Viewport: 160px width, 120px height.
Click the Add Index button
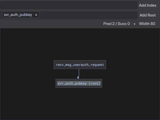coord(148,5)
